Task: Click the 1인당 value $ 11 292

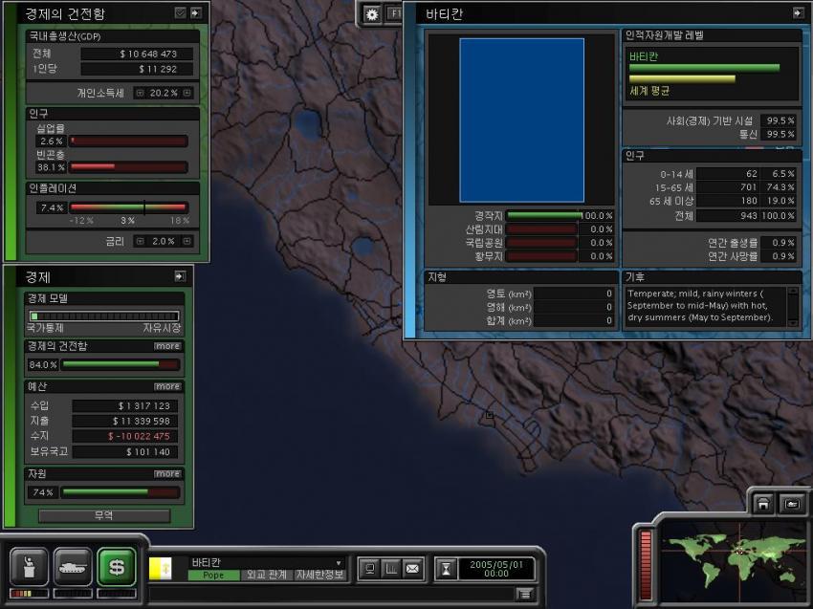Action: [137, 69]
